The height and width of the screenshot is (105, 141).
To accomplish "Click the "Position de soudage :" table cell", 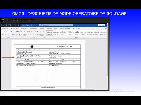I will [64, 56].
